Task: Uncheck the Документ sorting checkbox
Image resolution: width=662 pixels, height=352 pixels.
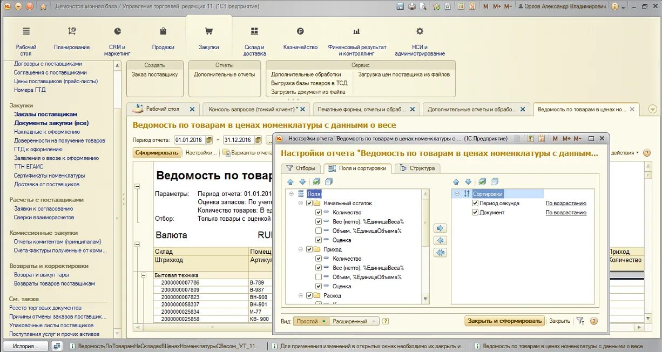Action: [x=475, y=213]
